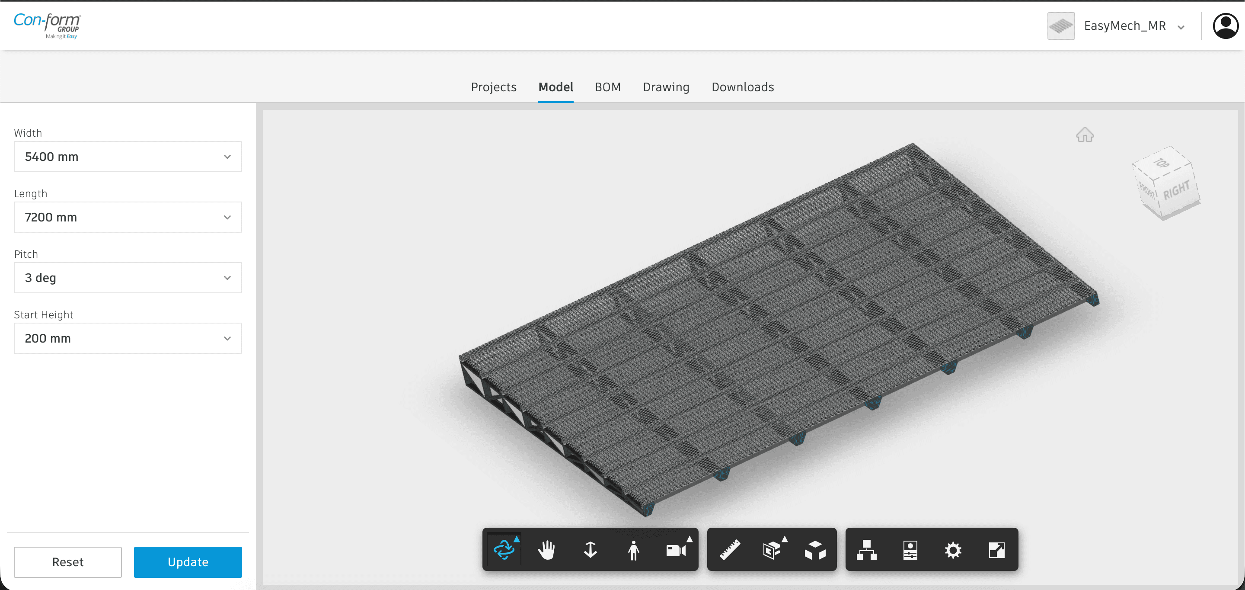The image size is (1245, 590).
Task: Open the Start Height 200 mm dropdown
Action: 128,338
